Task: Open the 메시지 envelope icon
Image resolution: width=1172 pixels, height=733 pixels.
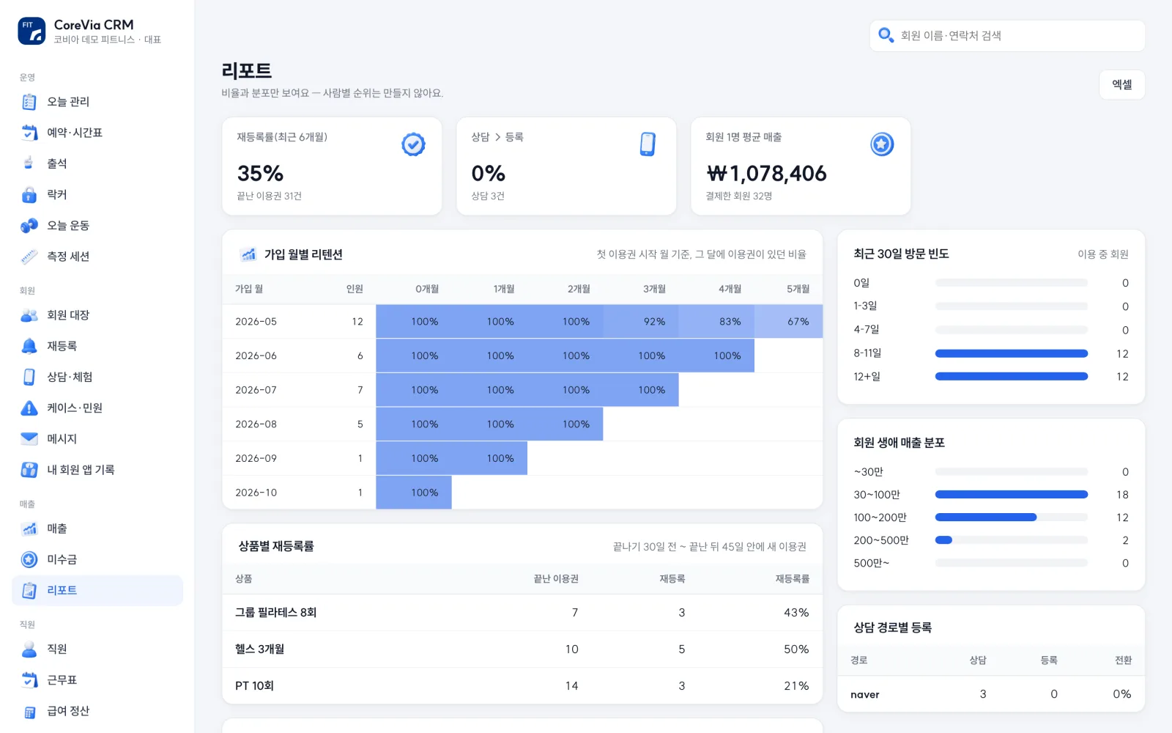Action: [29, 438]
